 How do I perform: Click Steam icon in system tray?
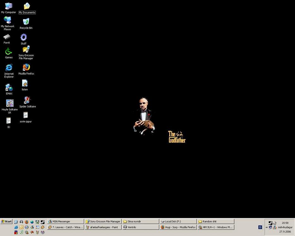click(271, 223)
